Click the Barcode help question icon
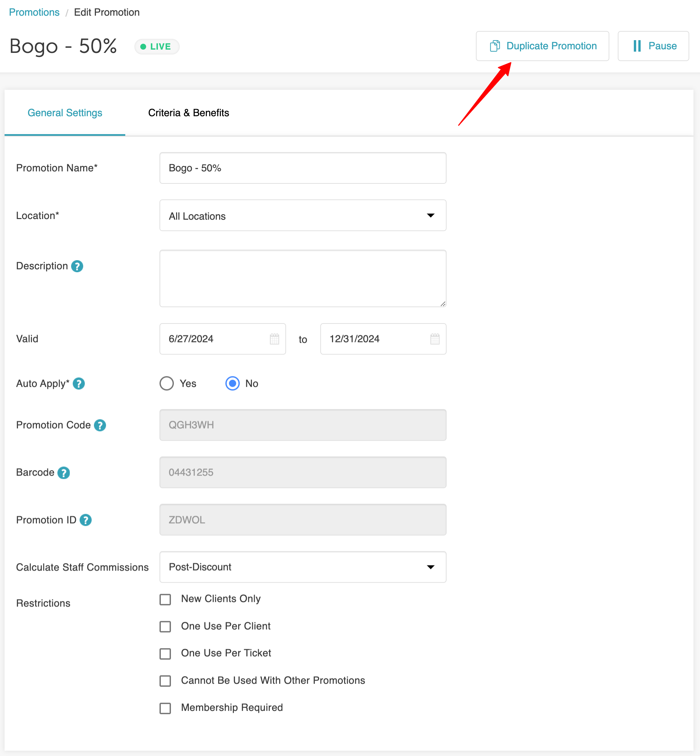 click(x=64, y=473)
